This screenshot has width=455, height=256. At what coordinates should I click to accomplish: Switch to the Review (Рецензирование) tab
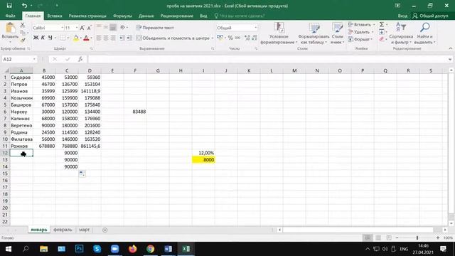coord(177,16)
